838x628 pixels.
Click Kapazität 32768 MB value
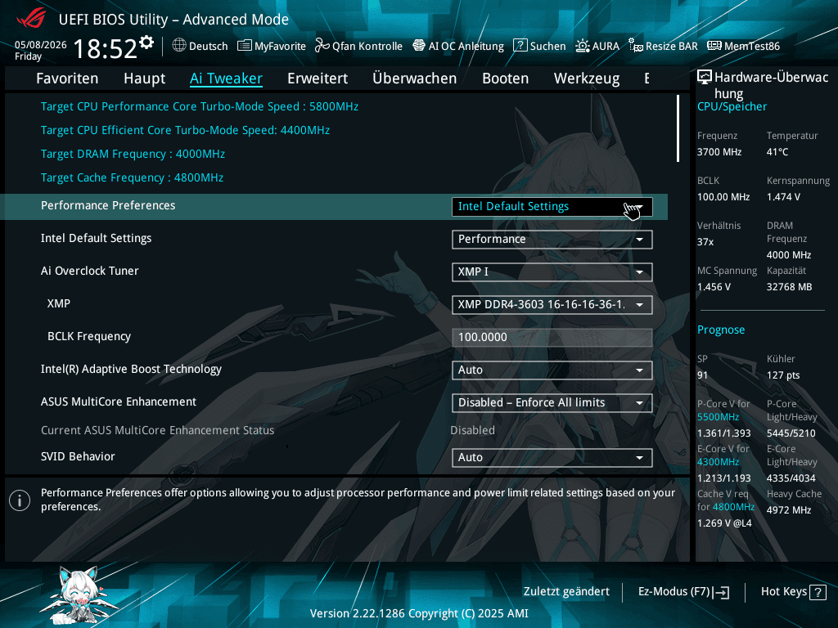coord(790,287)
